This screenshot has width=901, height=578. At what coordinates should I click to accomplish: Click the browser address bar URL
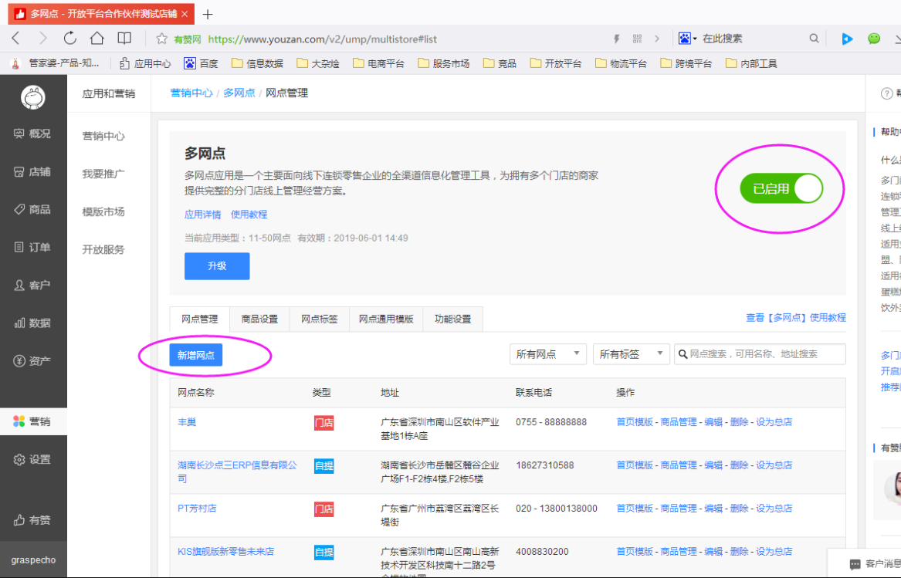coord(323,39)
